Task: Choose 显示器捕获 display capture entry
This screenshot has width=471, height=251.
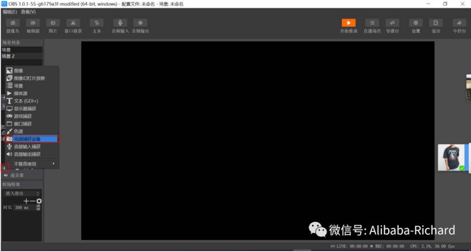Action: 32,109
